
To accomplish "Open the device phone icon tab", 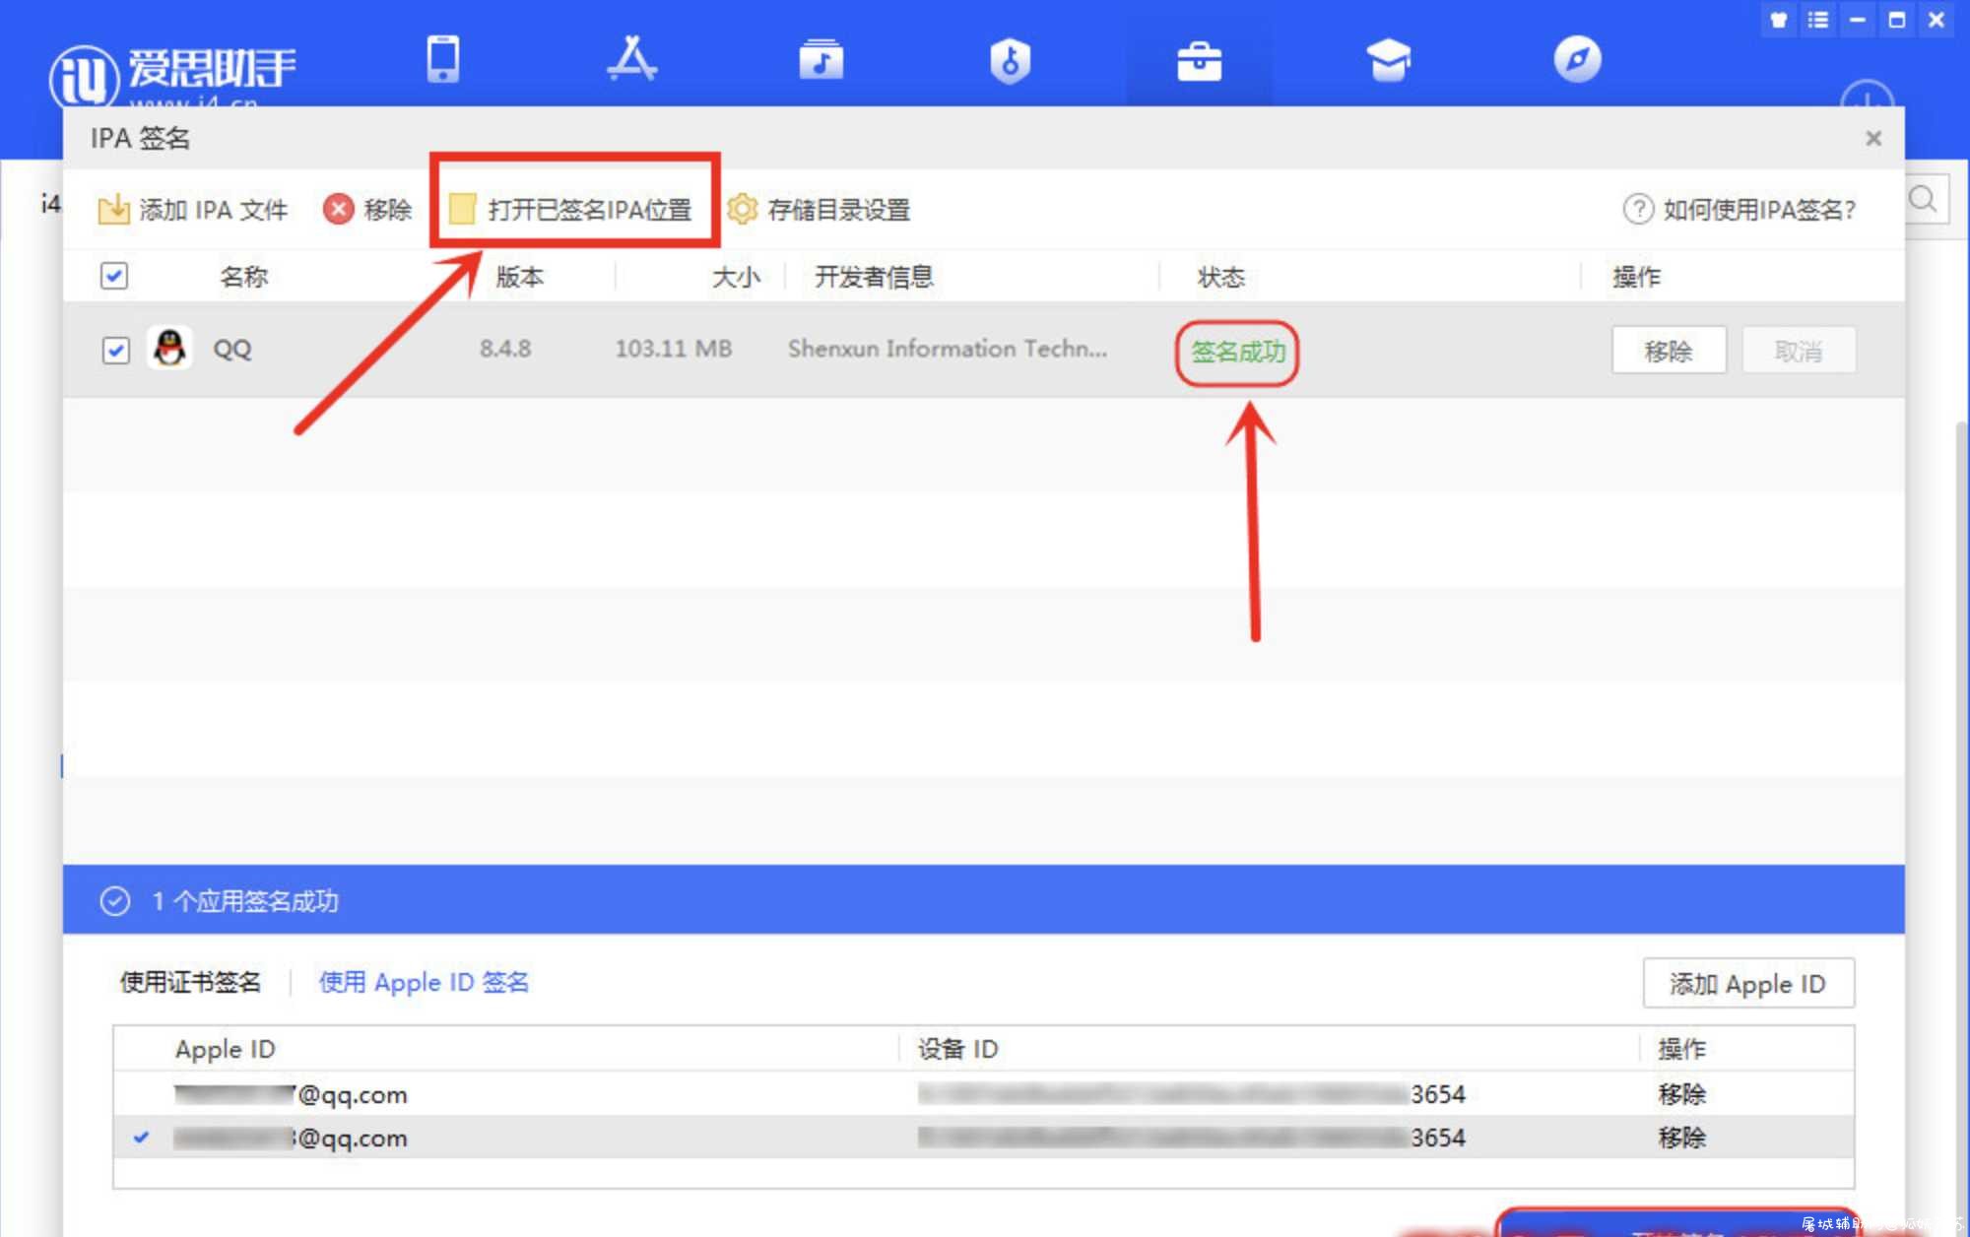I will coord(442,59).
